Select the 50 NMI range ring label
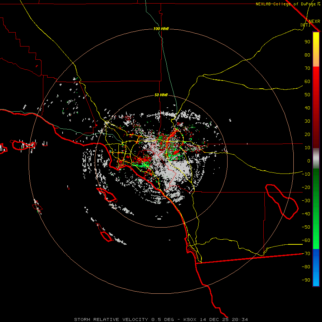 161,95
